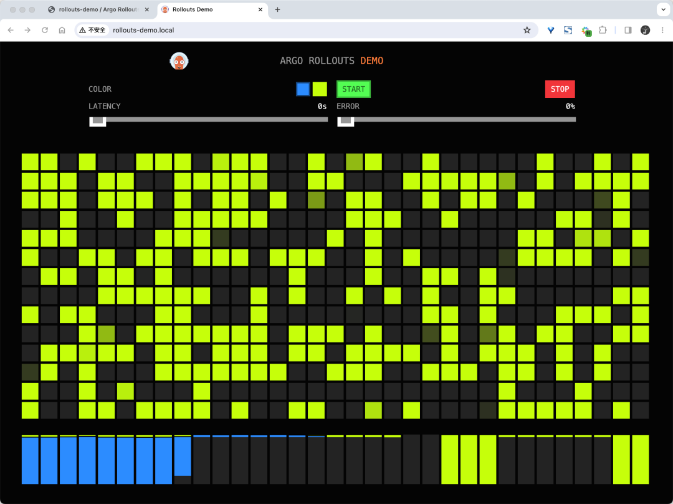This screenshot has height=504, width=673.
Task: Click the green START button
Action: (354, 89)
